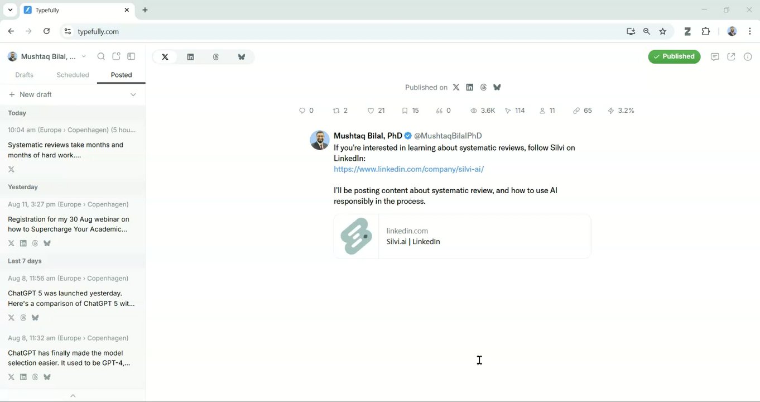Expand the Mushtaq Bilal account dropdown

47,56
